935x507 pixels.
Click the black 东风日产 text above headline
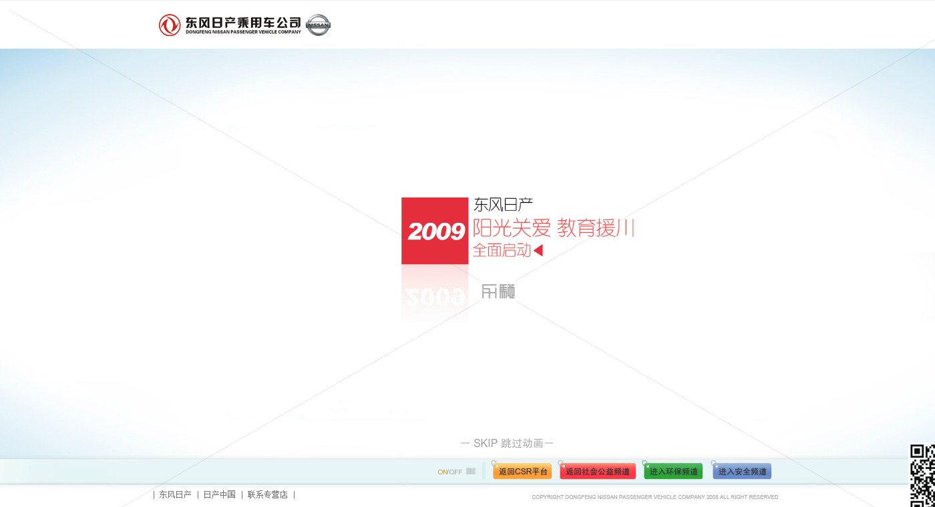tap(503, 205)
